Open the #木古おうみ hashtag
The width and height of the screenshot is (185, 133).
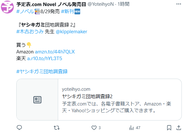point(30,32)
